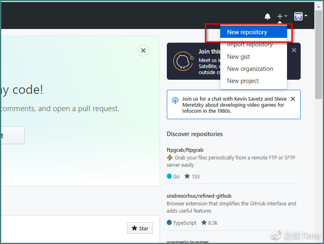This screenshot has height=244, width=324.
Task: Click the text 'Infocom in the 1980s.'
Action: [x=207, y=111]
